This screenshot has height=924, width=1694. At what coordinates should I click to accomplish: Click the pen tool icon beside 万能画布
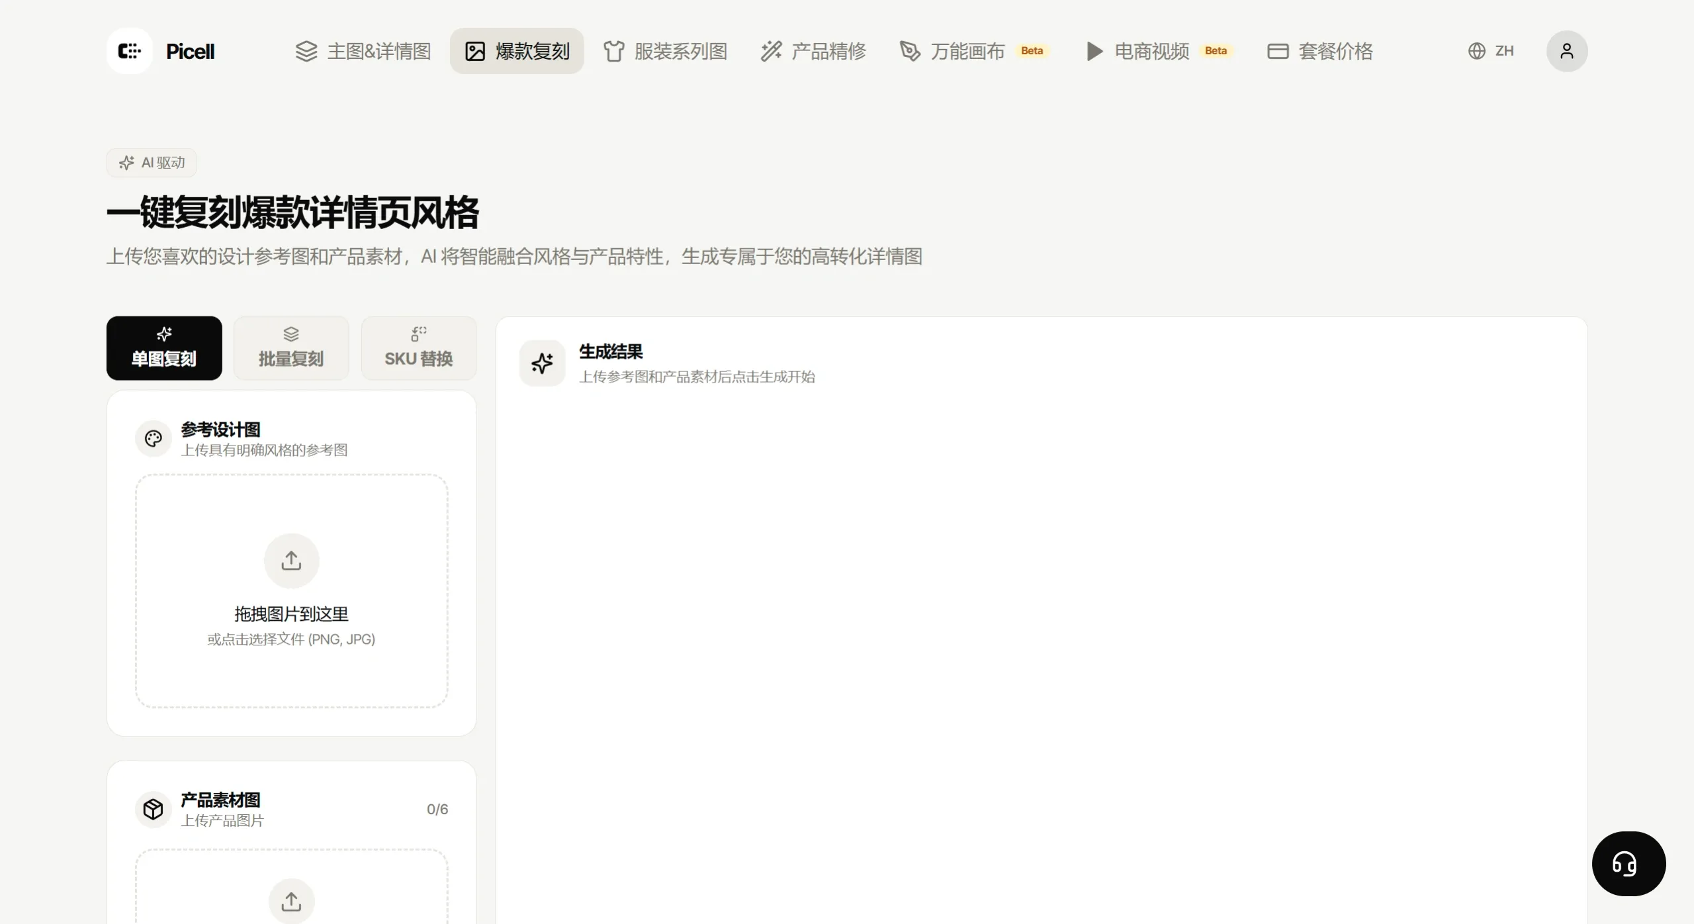coord(910,51)
